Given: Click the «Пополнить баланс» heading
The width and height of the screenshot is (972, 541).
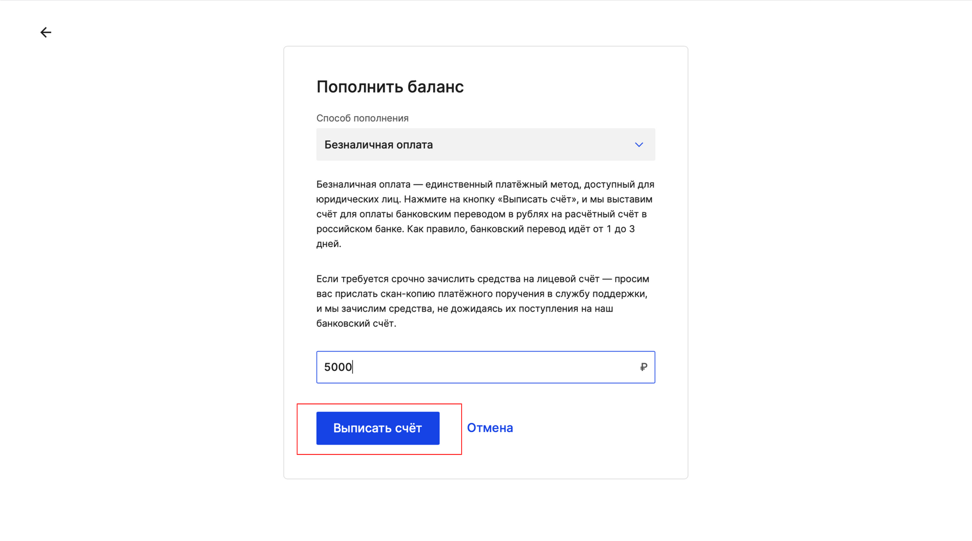Looking at the screenshot, I should [x=390, y=87].
